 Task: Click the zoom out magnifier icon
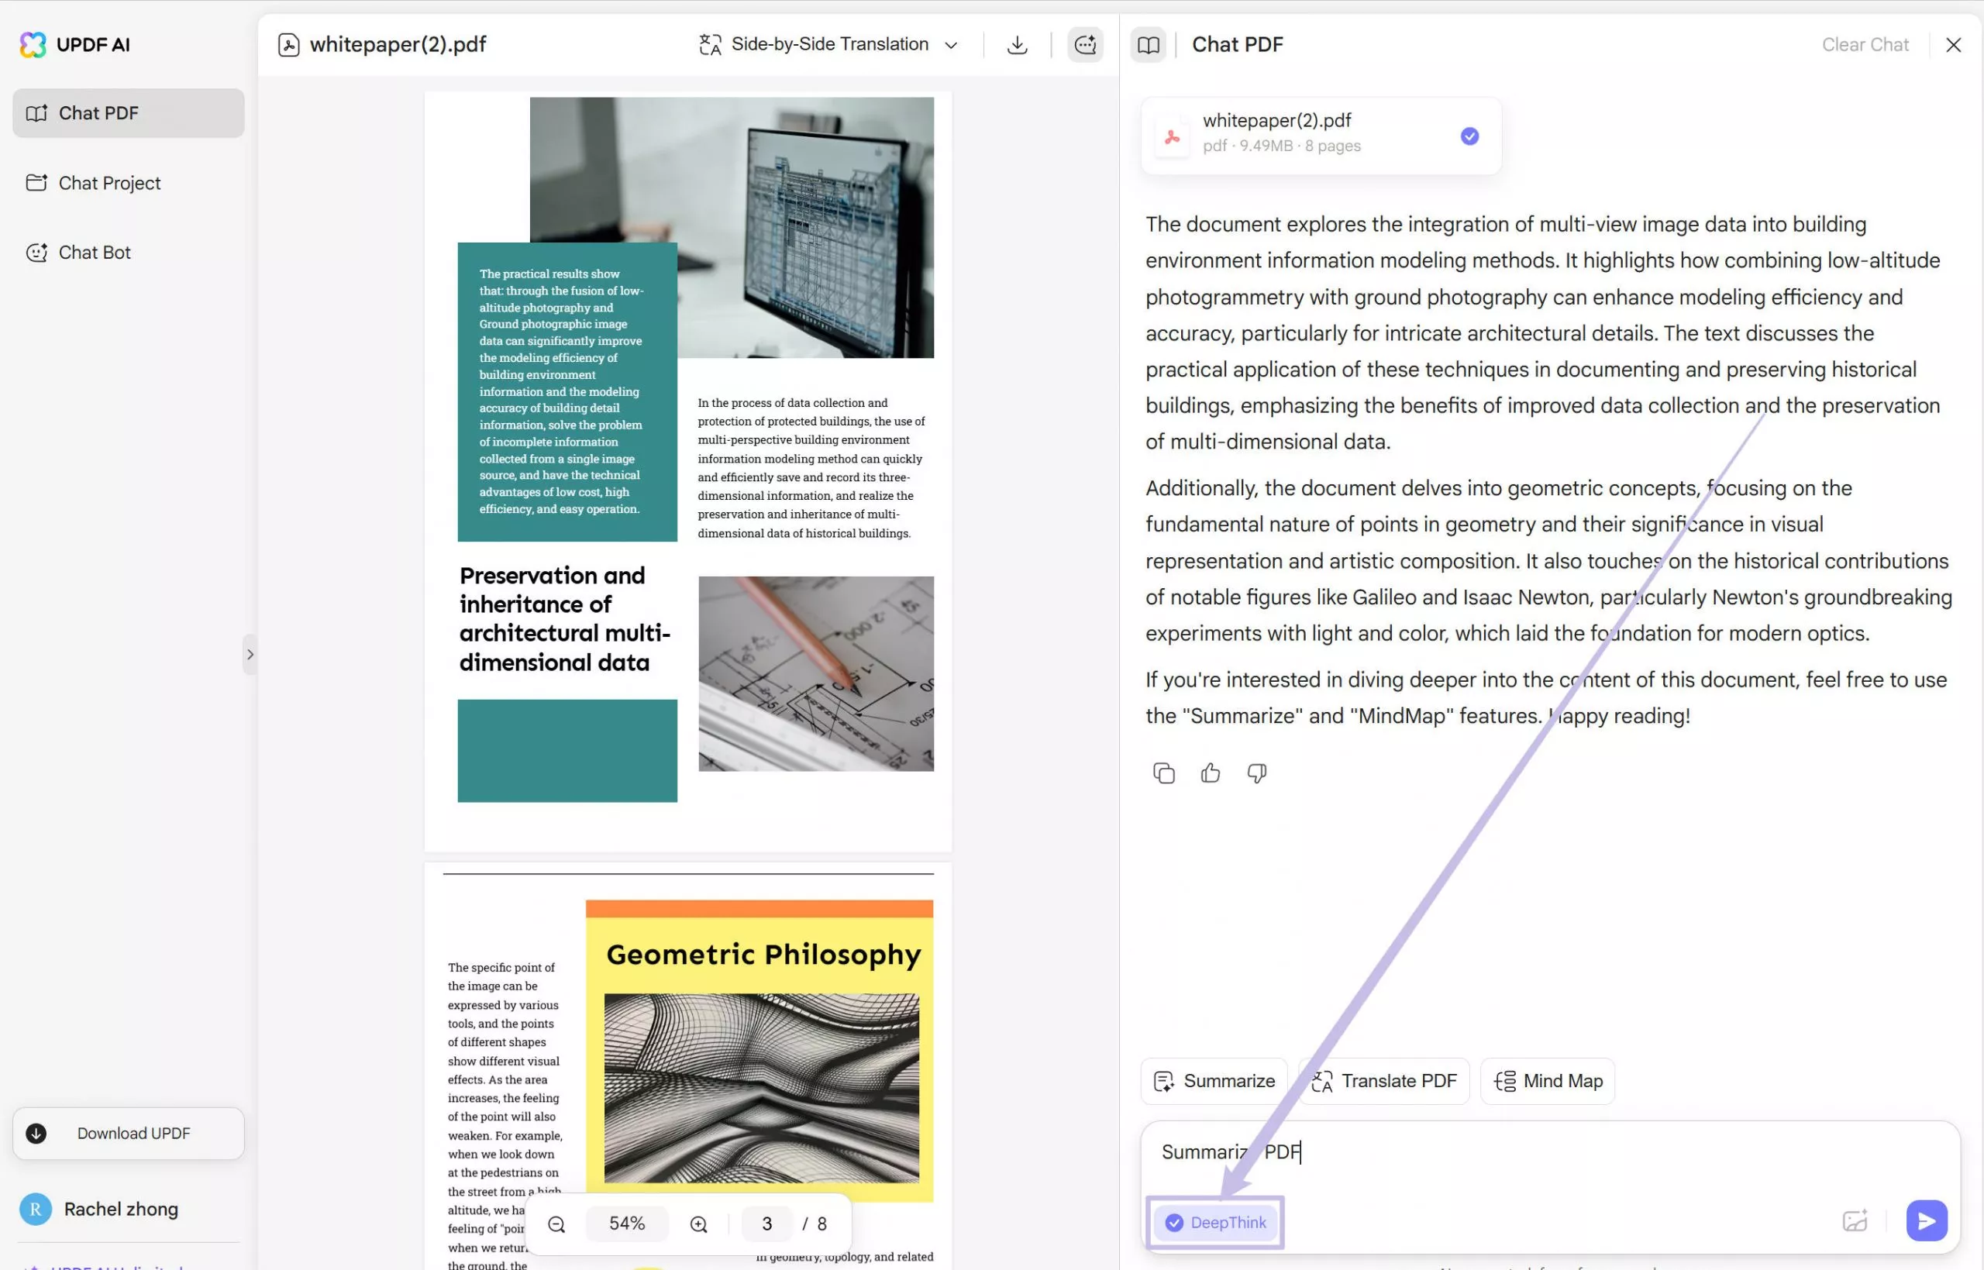556,1224
